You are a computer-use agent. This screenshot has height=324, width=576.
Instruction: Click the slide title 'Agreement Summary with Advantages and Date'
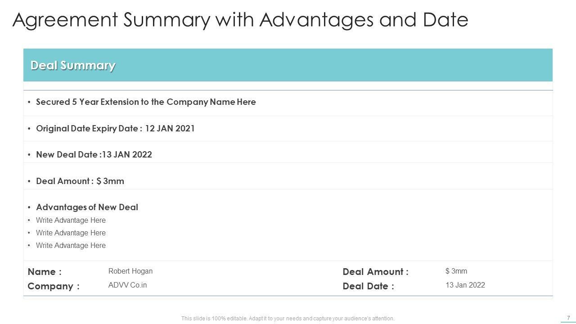tap(240, 20)
